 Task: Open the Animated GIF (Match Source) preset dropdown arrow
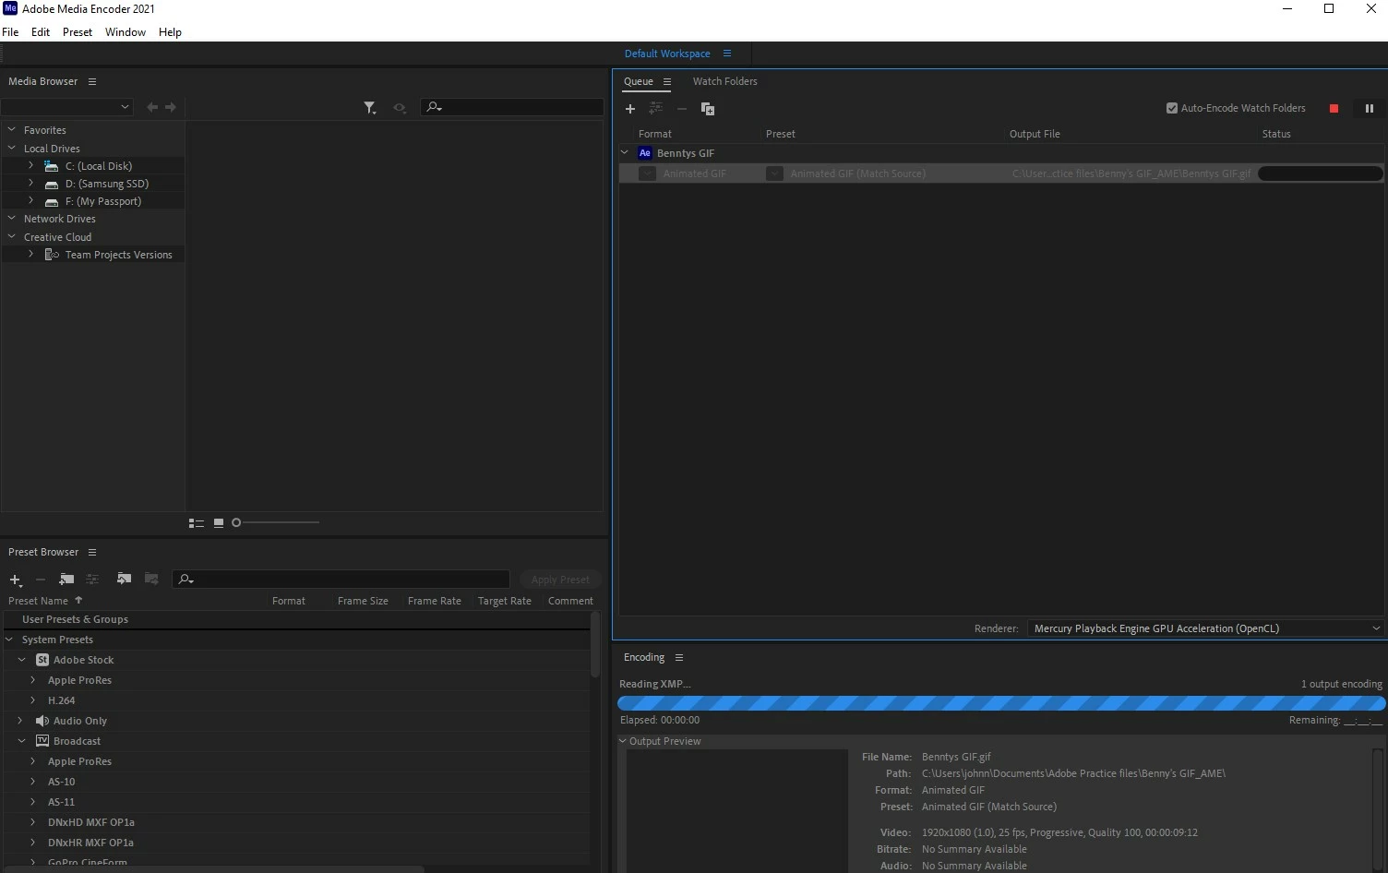pos(775,173)
